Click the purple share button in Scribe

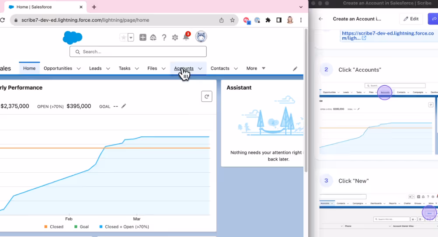coord(433,19)
